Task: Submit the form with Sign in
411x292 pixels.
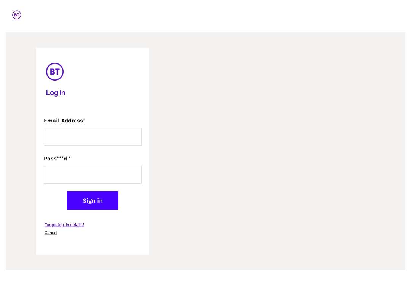Action: pos(92,201)
